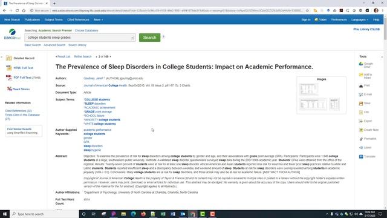Save article to Google Drive
Viewport: 387px width, 218px height.
pos(366,65)
